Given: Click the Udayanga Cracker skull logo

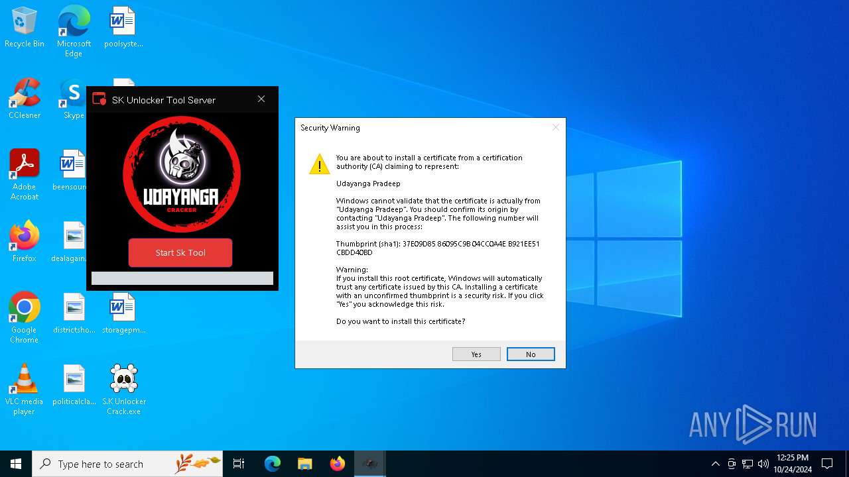Looking at the screenshot, I should (x=182, y=174).
